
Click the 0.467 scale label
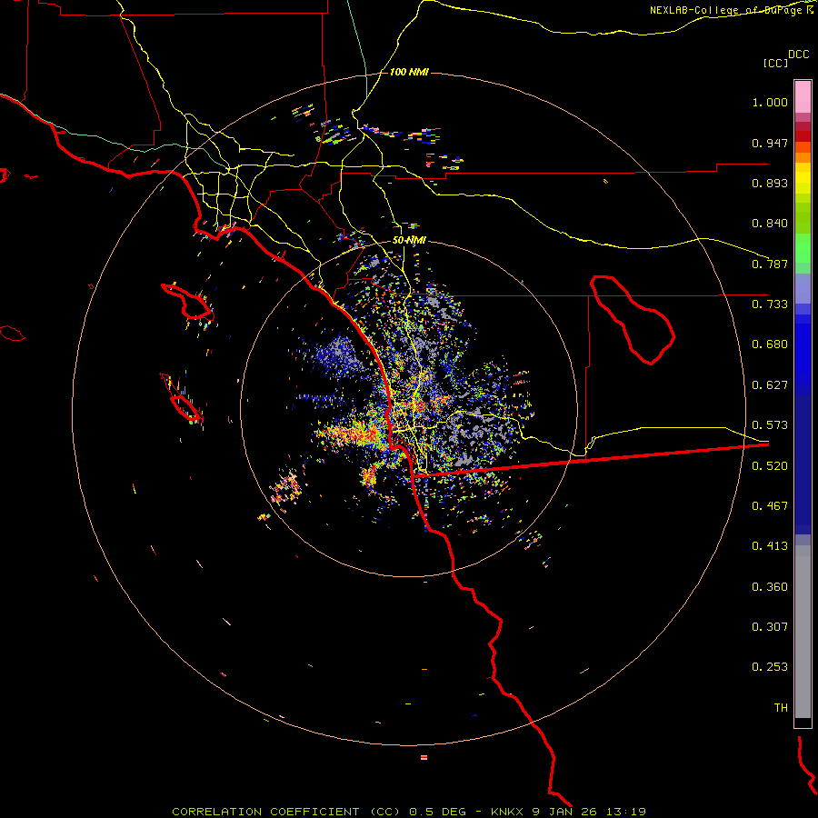pos(770,506)
